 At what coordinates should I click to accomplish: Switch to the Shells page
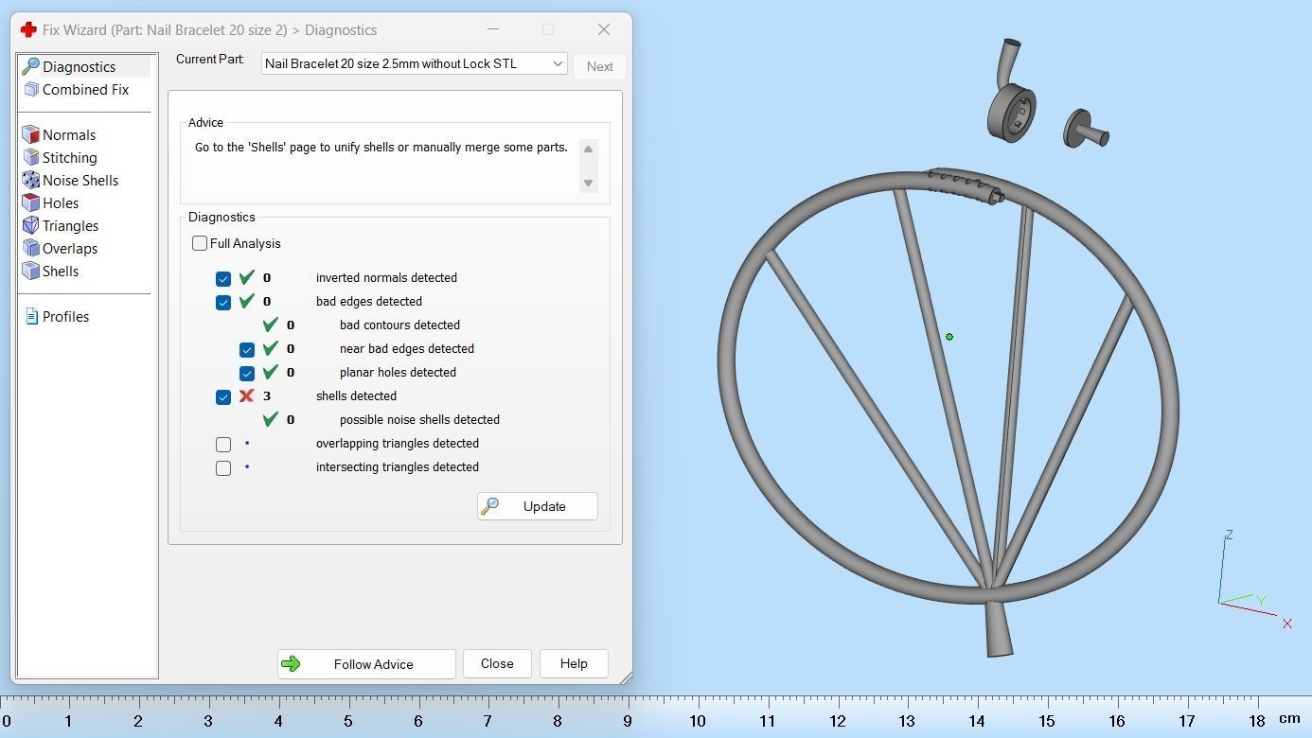click(60, 271)
